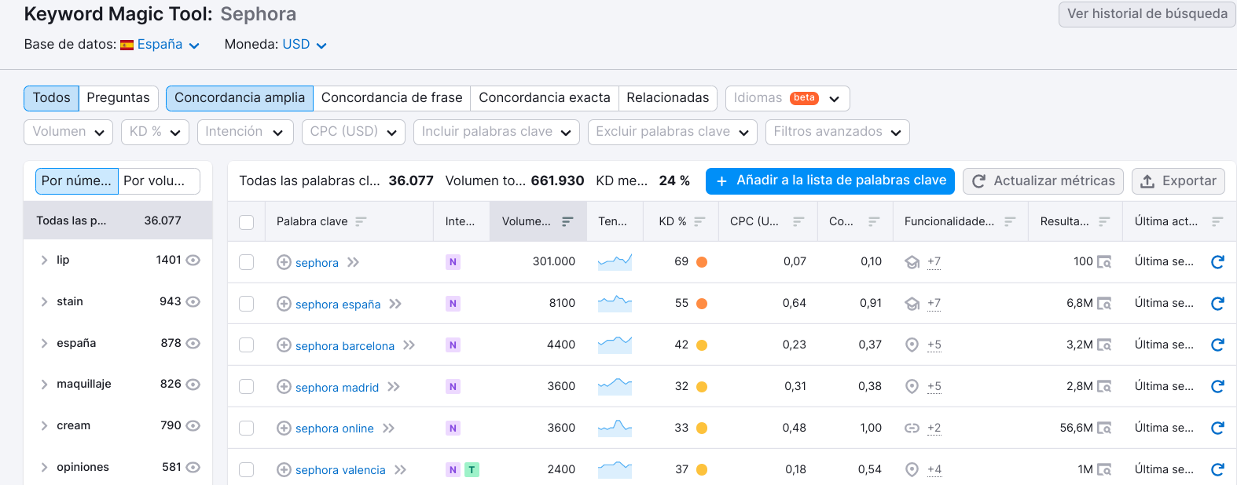The image size is (1237, 485).
Task: Check the sephora españa checkbox
Action: click(247, 304)
